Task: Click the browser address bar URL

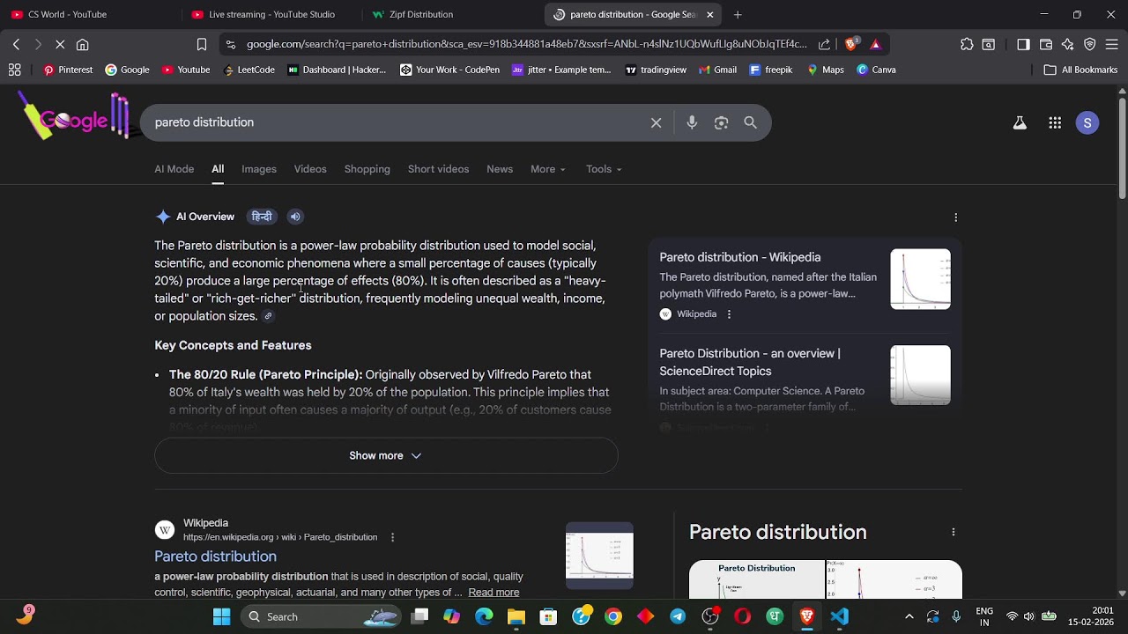Action: click(526, 44)
